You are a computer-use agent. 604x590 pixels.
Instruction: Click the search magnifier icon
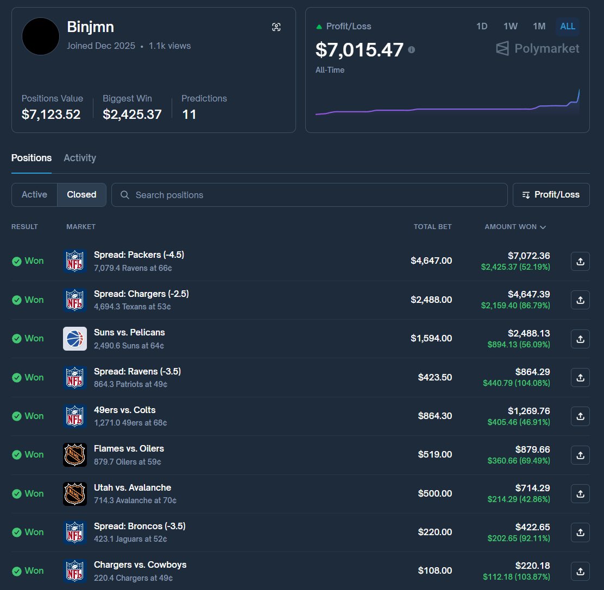[124, 195]
